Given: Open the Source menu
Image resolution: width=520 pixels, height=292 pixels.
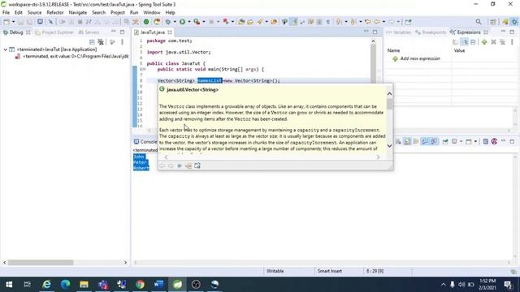Looking at the screenshot, I should click(34, 13).
